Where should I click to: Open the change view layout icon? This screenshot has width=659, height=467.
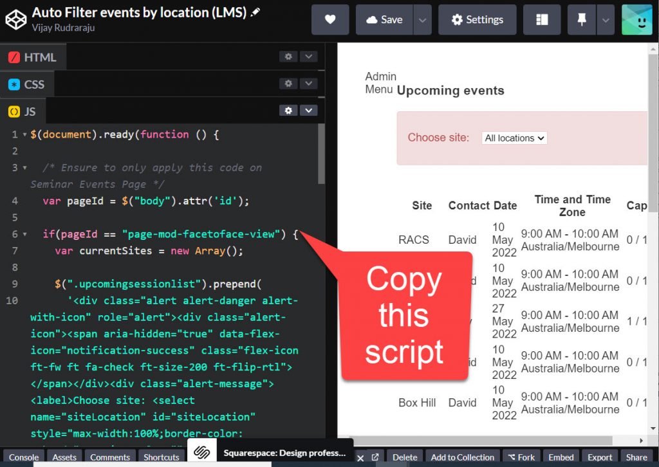pos(542,20)
